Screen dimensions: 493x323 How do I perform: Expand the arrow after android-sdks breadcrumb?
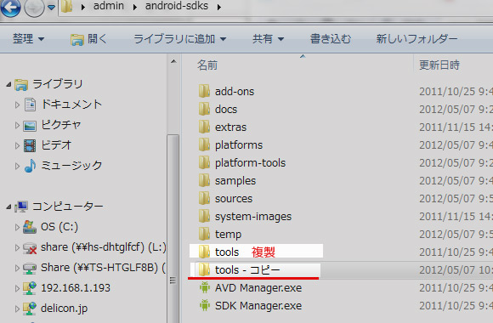coord(218,7)
